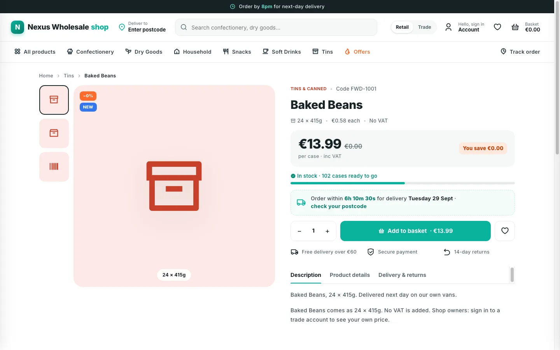Select the first product thumbnail
Screen dimensions: 560x350
click(54, 100)
